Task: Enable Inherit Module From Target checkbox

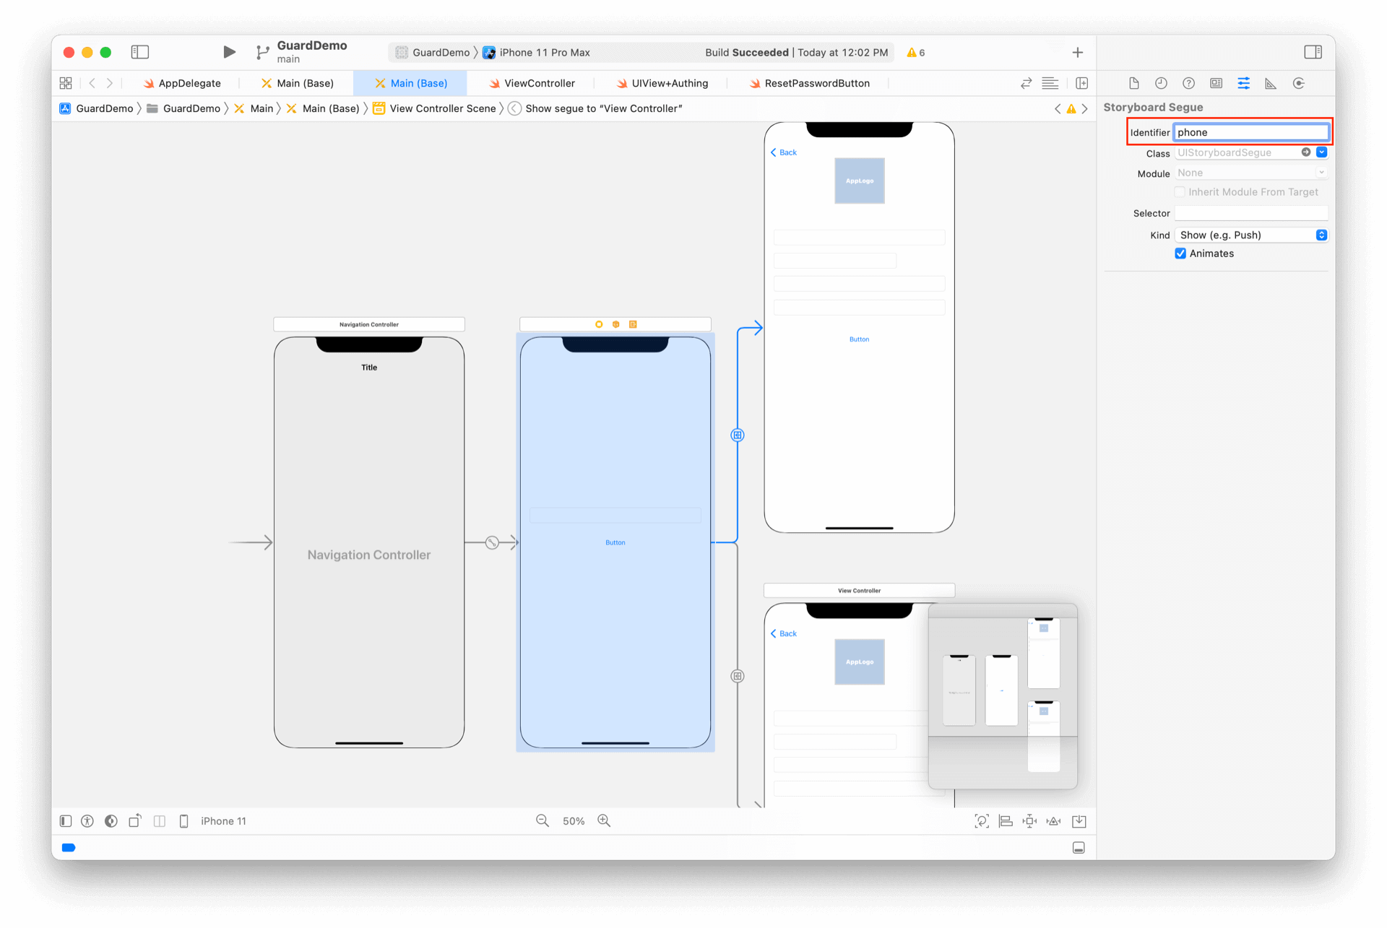Action: tap(1180, 192)
